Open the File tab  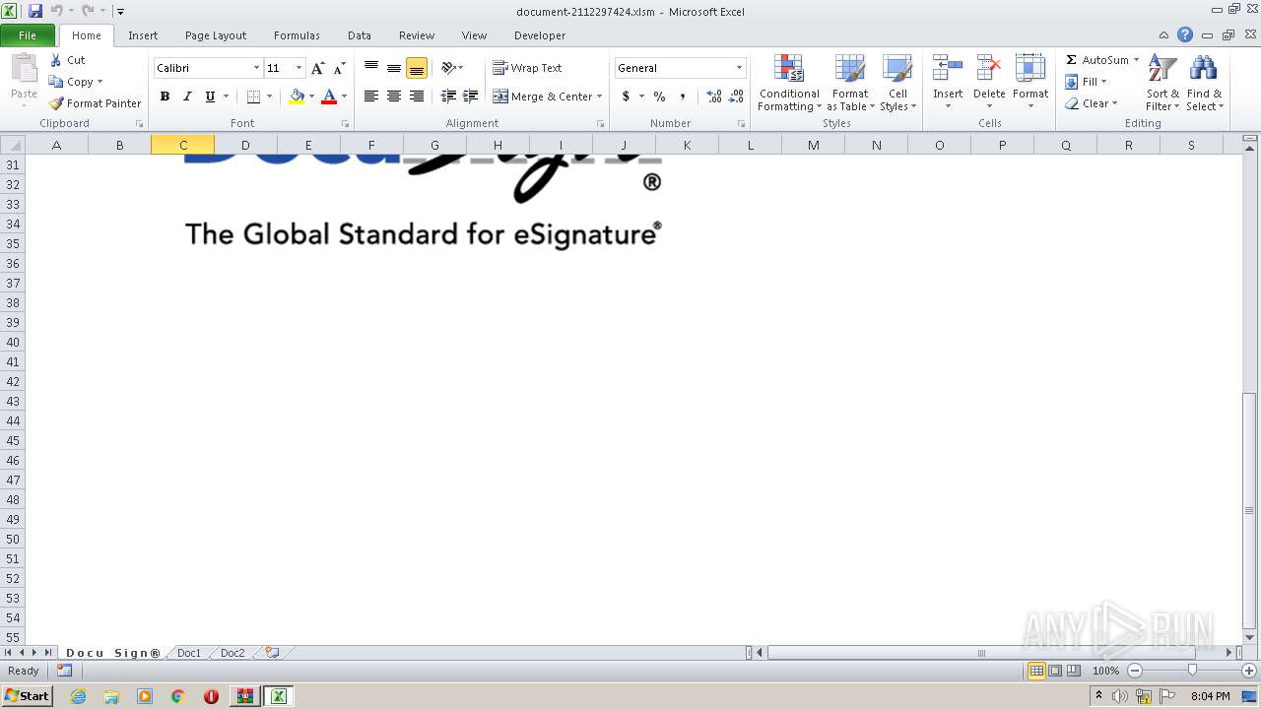[28, 35]
